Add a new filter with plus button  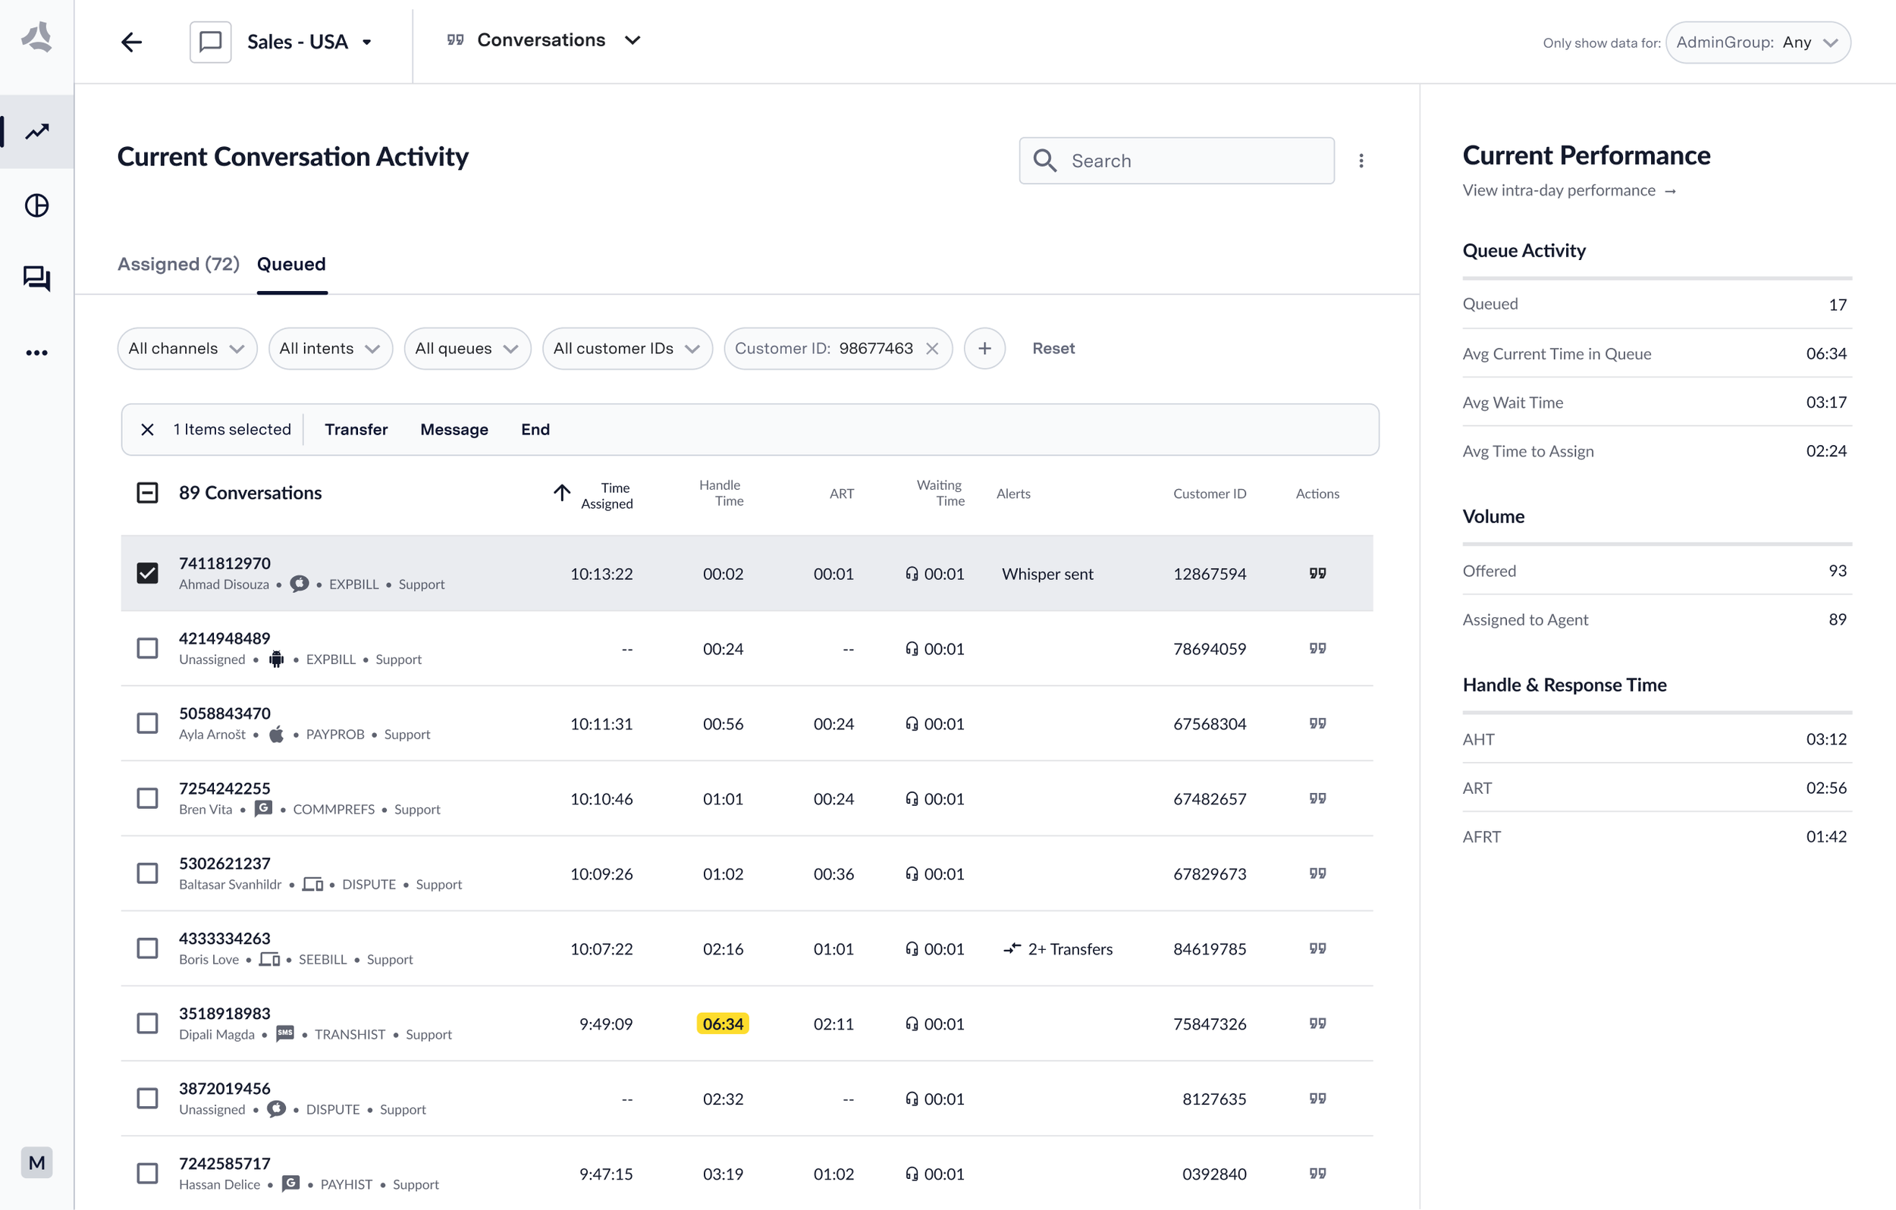[x=984, y=349]
